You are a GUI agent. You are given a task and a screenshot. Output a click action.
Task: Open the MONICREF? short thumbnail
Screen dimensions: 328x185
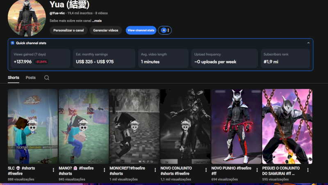(134, 126)
